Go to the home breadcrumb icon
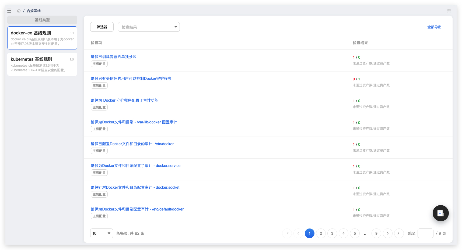The height and width of the screenshot is (250, 462). [x=19, y=11]
